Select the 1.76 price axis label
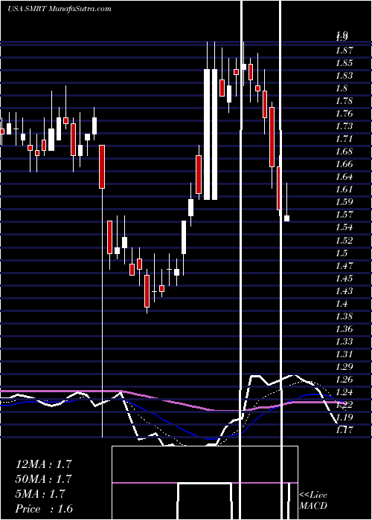 click(x=346, y=114)
